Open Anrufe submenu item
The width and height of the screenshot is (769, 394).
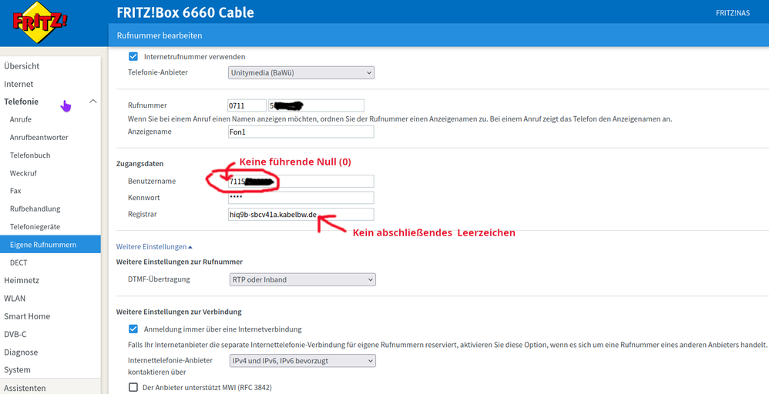pyautogui.click(x=21, y=119)
